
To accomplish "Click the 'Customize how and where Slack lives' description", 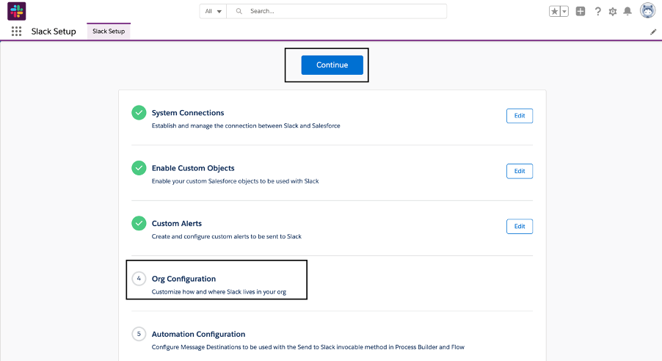I will pos(219,292).
